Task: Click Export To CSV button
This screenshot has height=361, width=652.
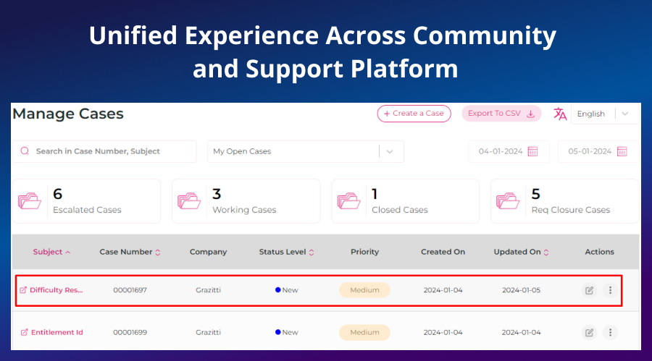Action: click(x=501, y=114)
